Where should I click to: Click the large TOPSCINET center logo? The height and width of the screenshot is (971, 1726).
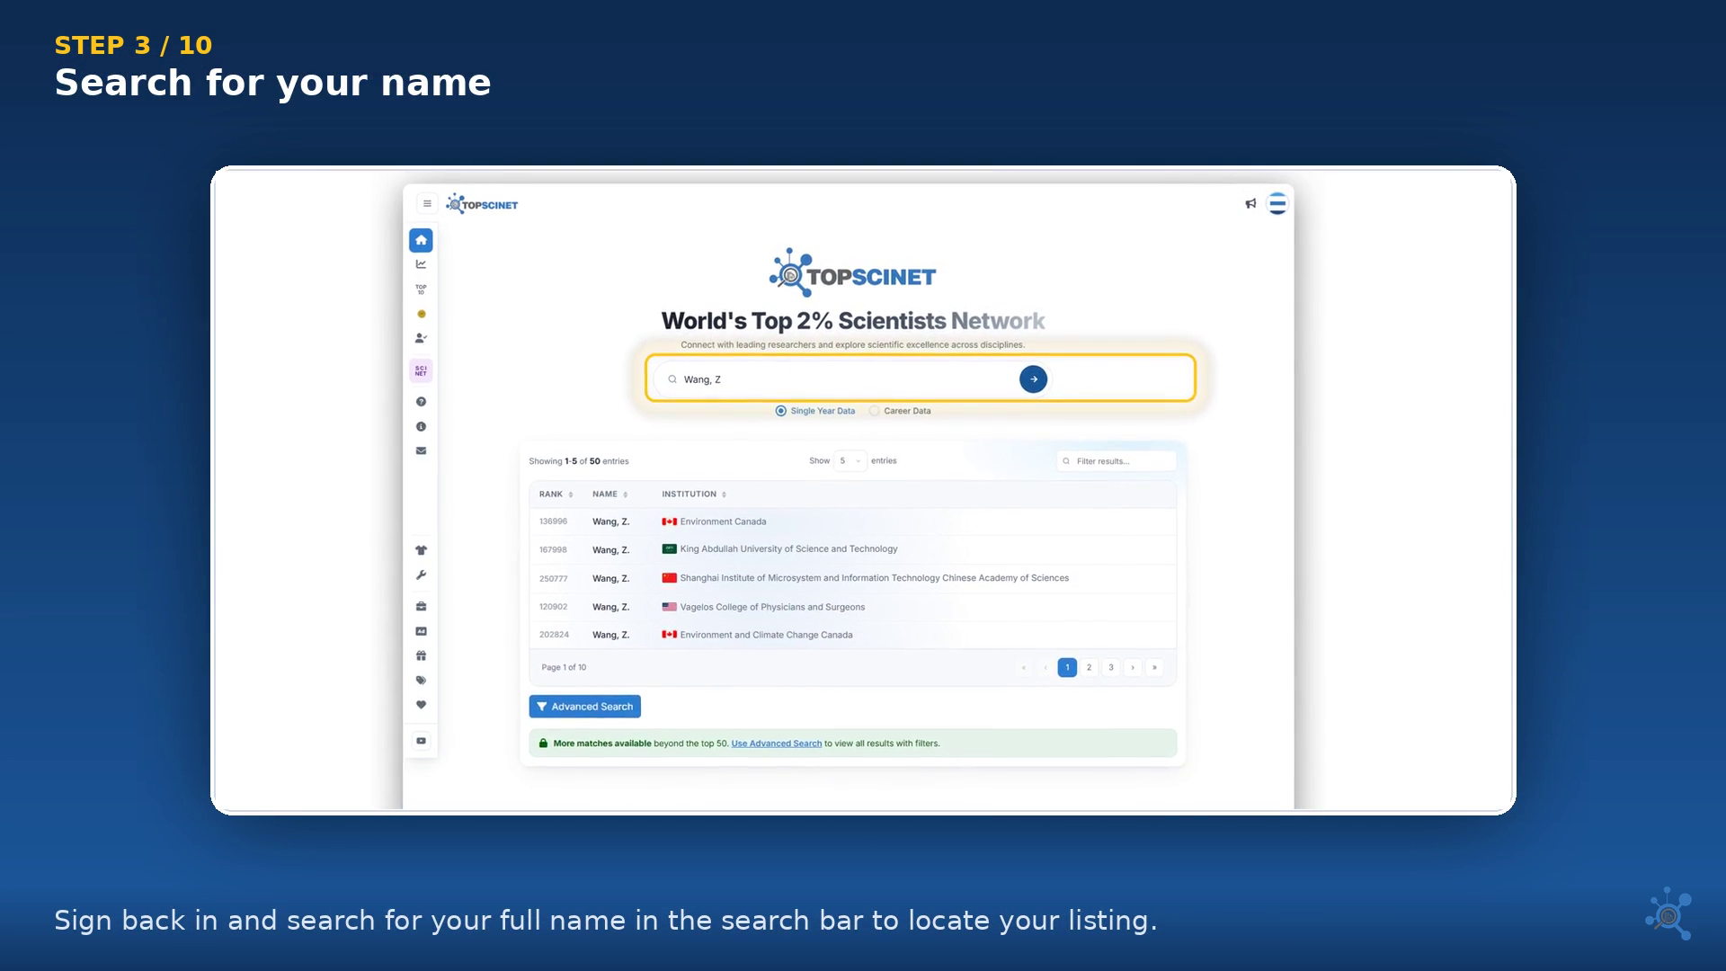click(x=852, y=272)
